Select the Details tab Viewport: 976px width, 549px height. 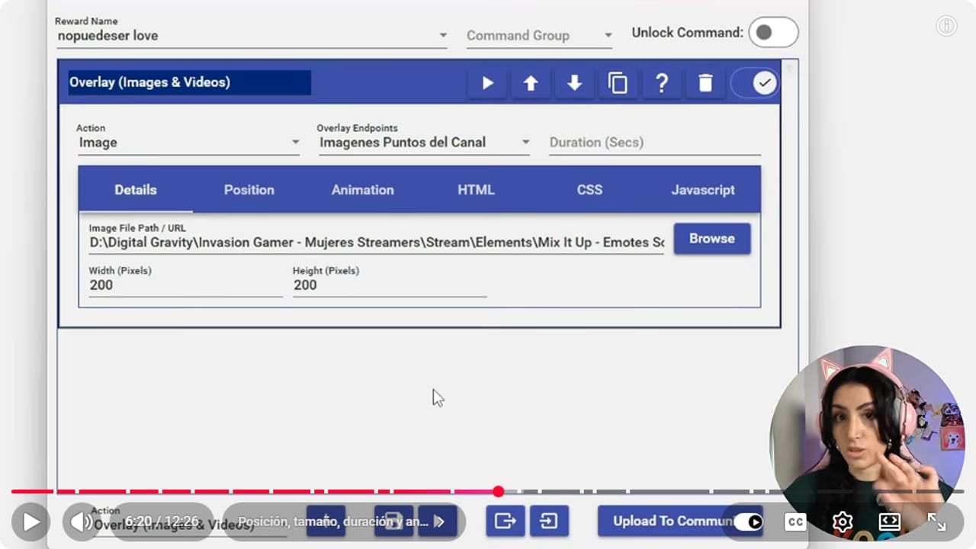tap(136, 190)
